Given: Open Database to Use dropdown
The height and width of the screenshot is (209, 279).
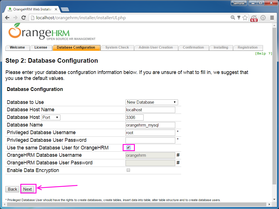Looking at the screenshot, I should (x=152, y=102).
